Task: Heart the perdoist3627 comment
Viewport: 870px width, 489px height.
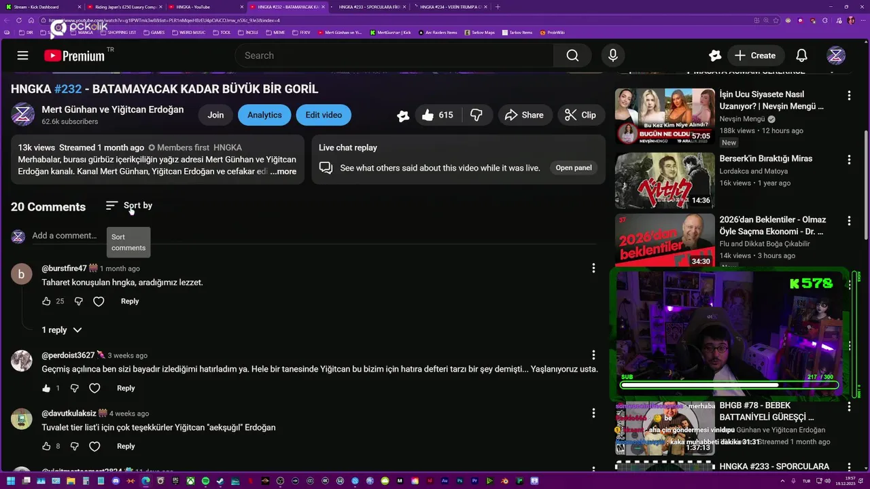Action: [94, 388]
